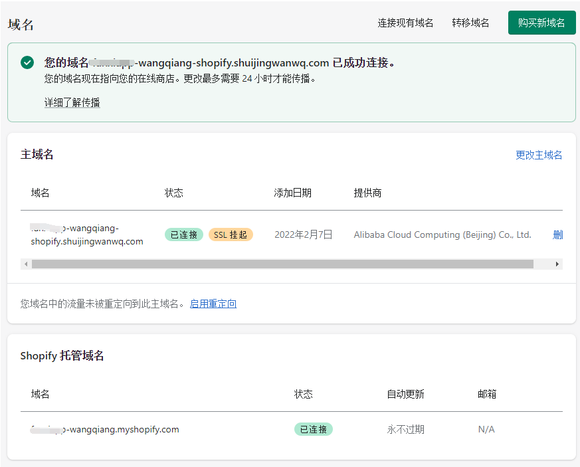Click the right arrow of horizontal scrollbar
The height and width of the screenshot is (467, 580).
tap(557, 264)
